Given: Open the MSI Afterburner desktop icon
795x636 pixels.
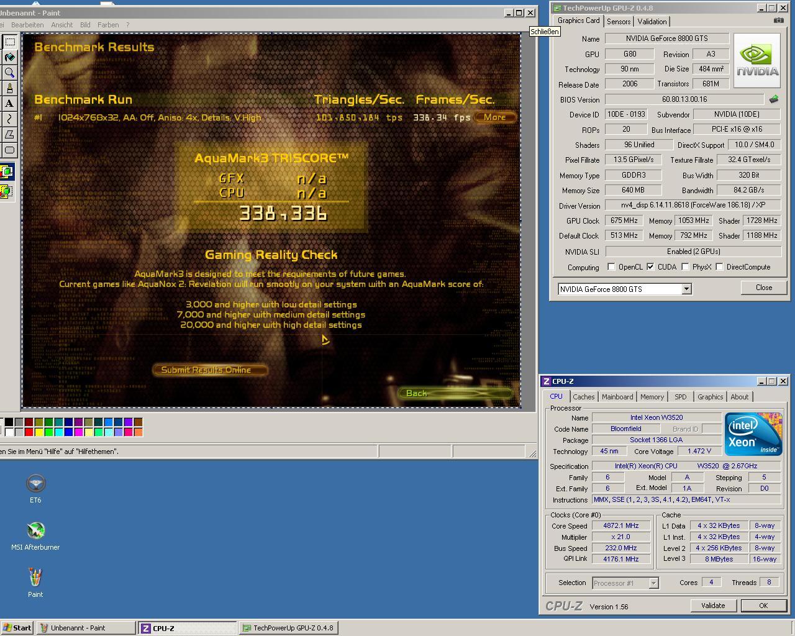Looking at the screenshot, I should [35, 536].
